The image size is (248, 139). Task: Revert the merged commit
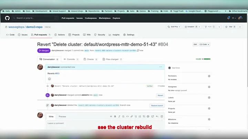click(160, 95)
